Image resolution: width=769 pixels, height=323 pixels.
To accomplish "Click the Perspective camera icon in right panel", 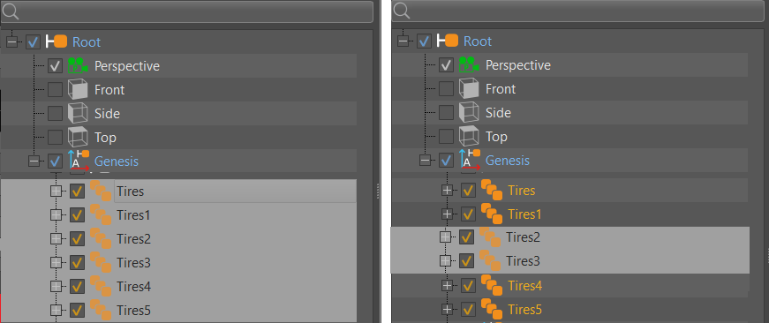I will tap(468, 65).
